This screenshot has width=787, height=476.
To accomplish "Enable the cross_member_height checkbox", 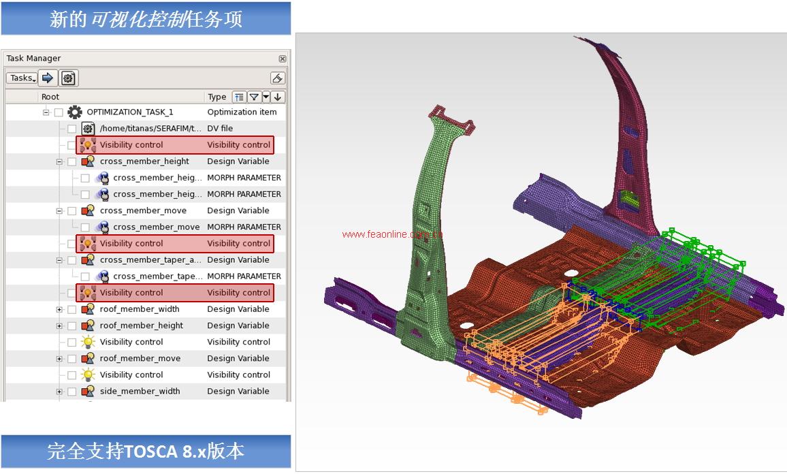I will pos(72,162).
